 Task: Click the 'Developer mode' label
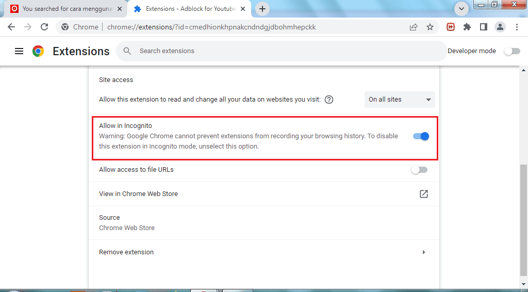coord(472,51)
